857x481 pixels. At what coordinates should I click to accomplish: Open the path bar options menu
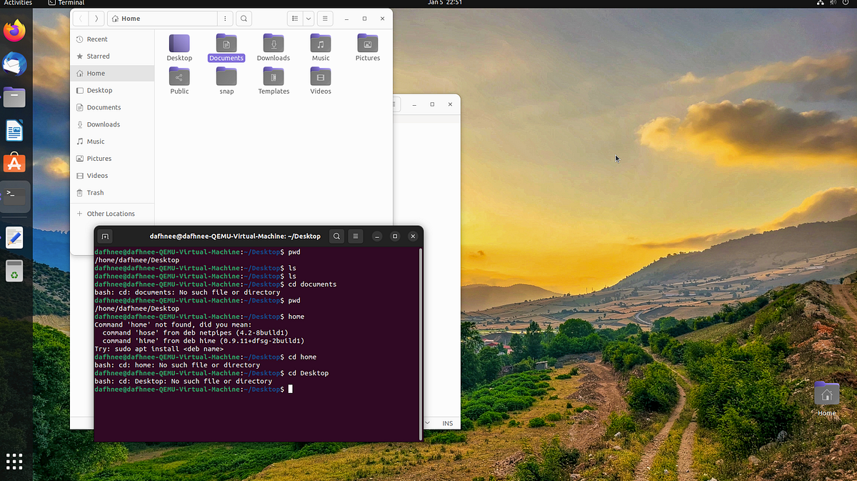[225, 18]
